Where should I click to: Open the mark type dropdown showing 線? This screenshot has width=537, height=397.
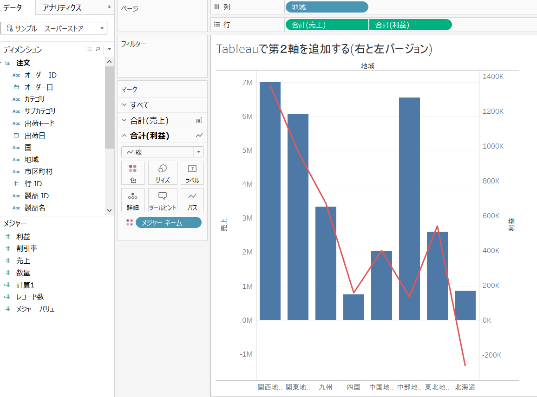[199, 151]
